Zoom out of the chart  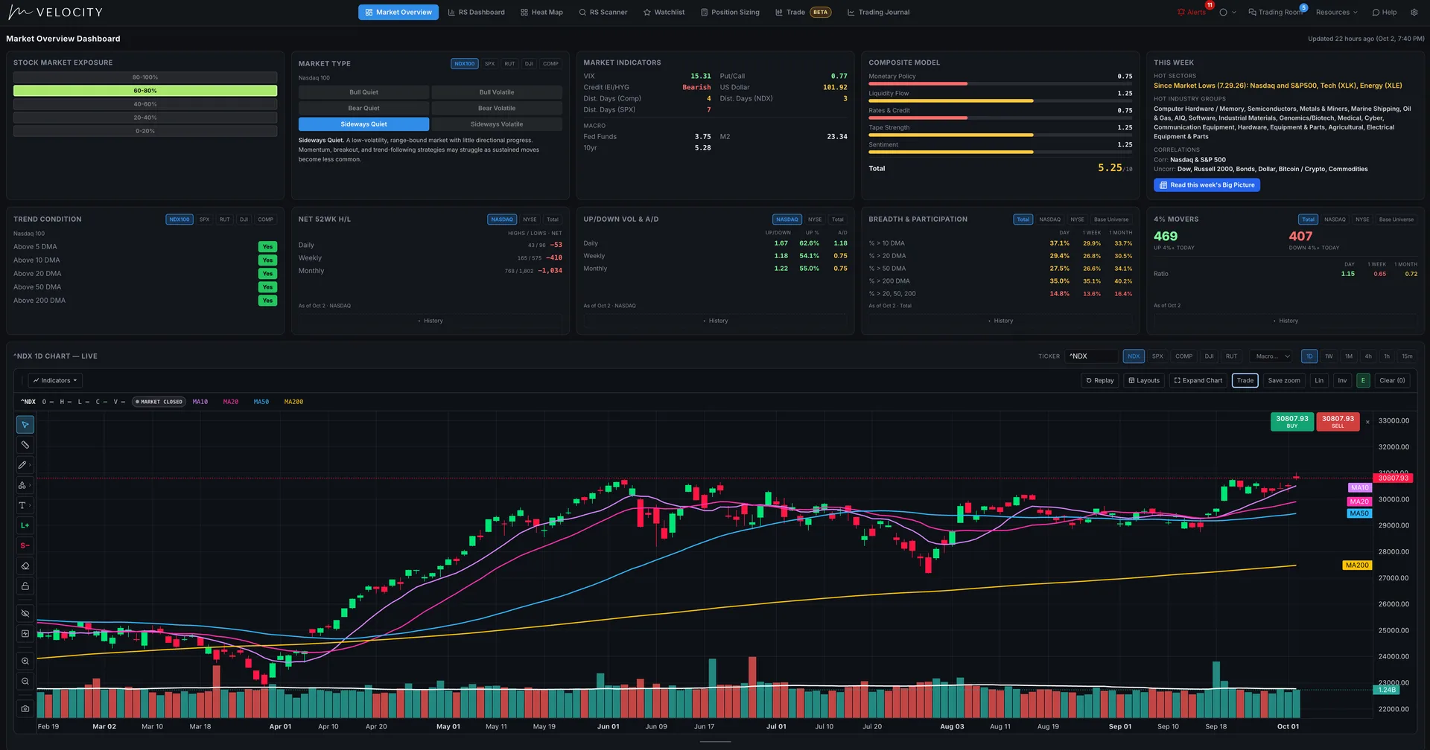[x=25, y=681]
